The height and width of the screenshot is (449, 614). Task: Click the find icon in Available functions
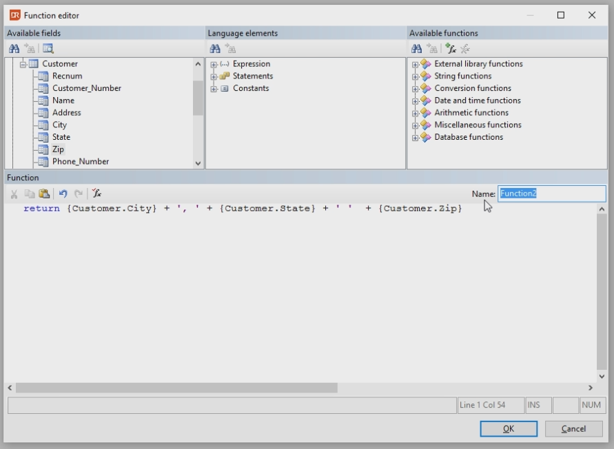pyautogui.click(x=416, y=49)
